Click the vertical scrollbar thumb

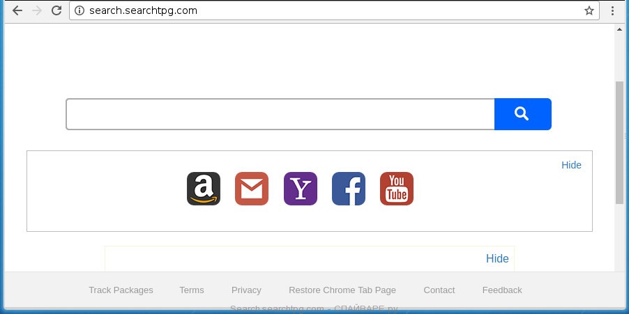[619, 143]
